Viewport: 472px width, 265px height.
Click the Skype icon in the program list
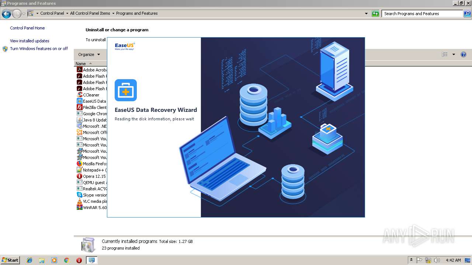[79, 195]
